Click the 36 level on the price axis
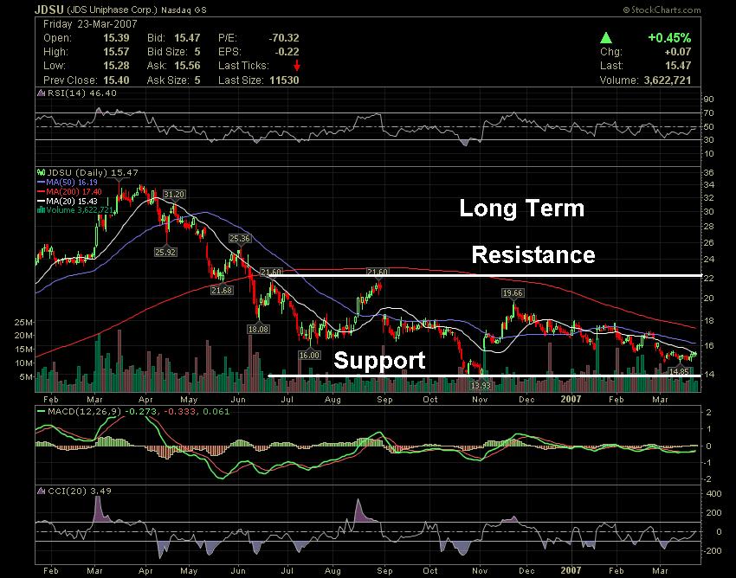Viewport: 736px width, 578px height. point(708,173)
